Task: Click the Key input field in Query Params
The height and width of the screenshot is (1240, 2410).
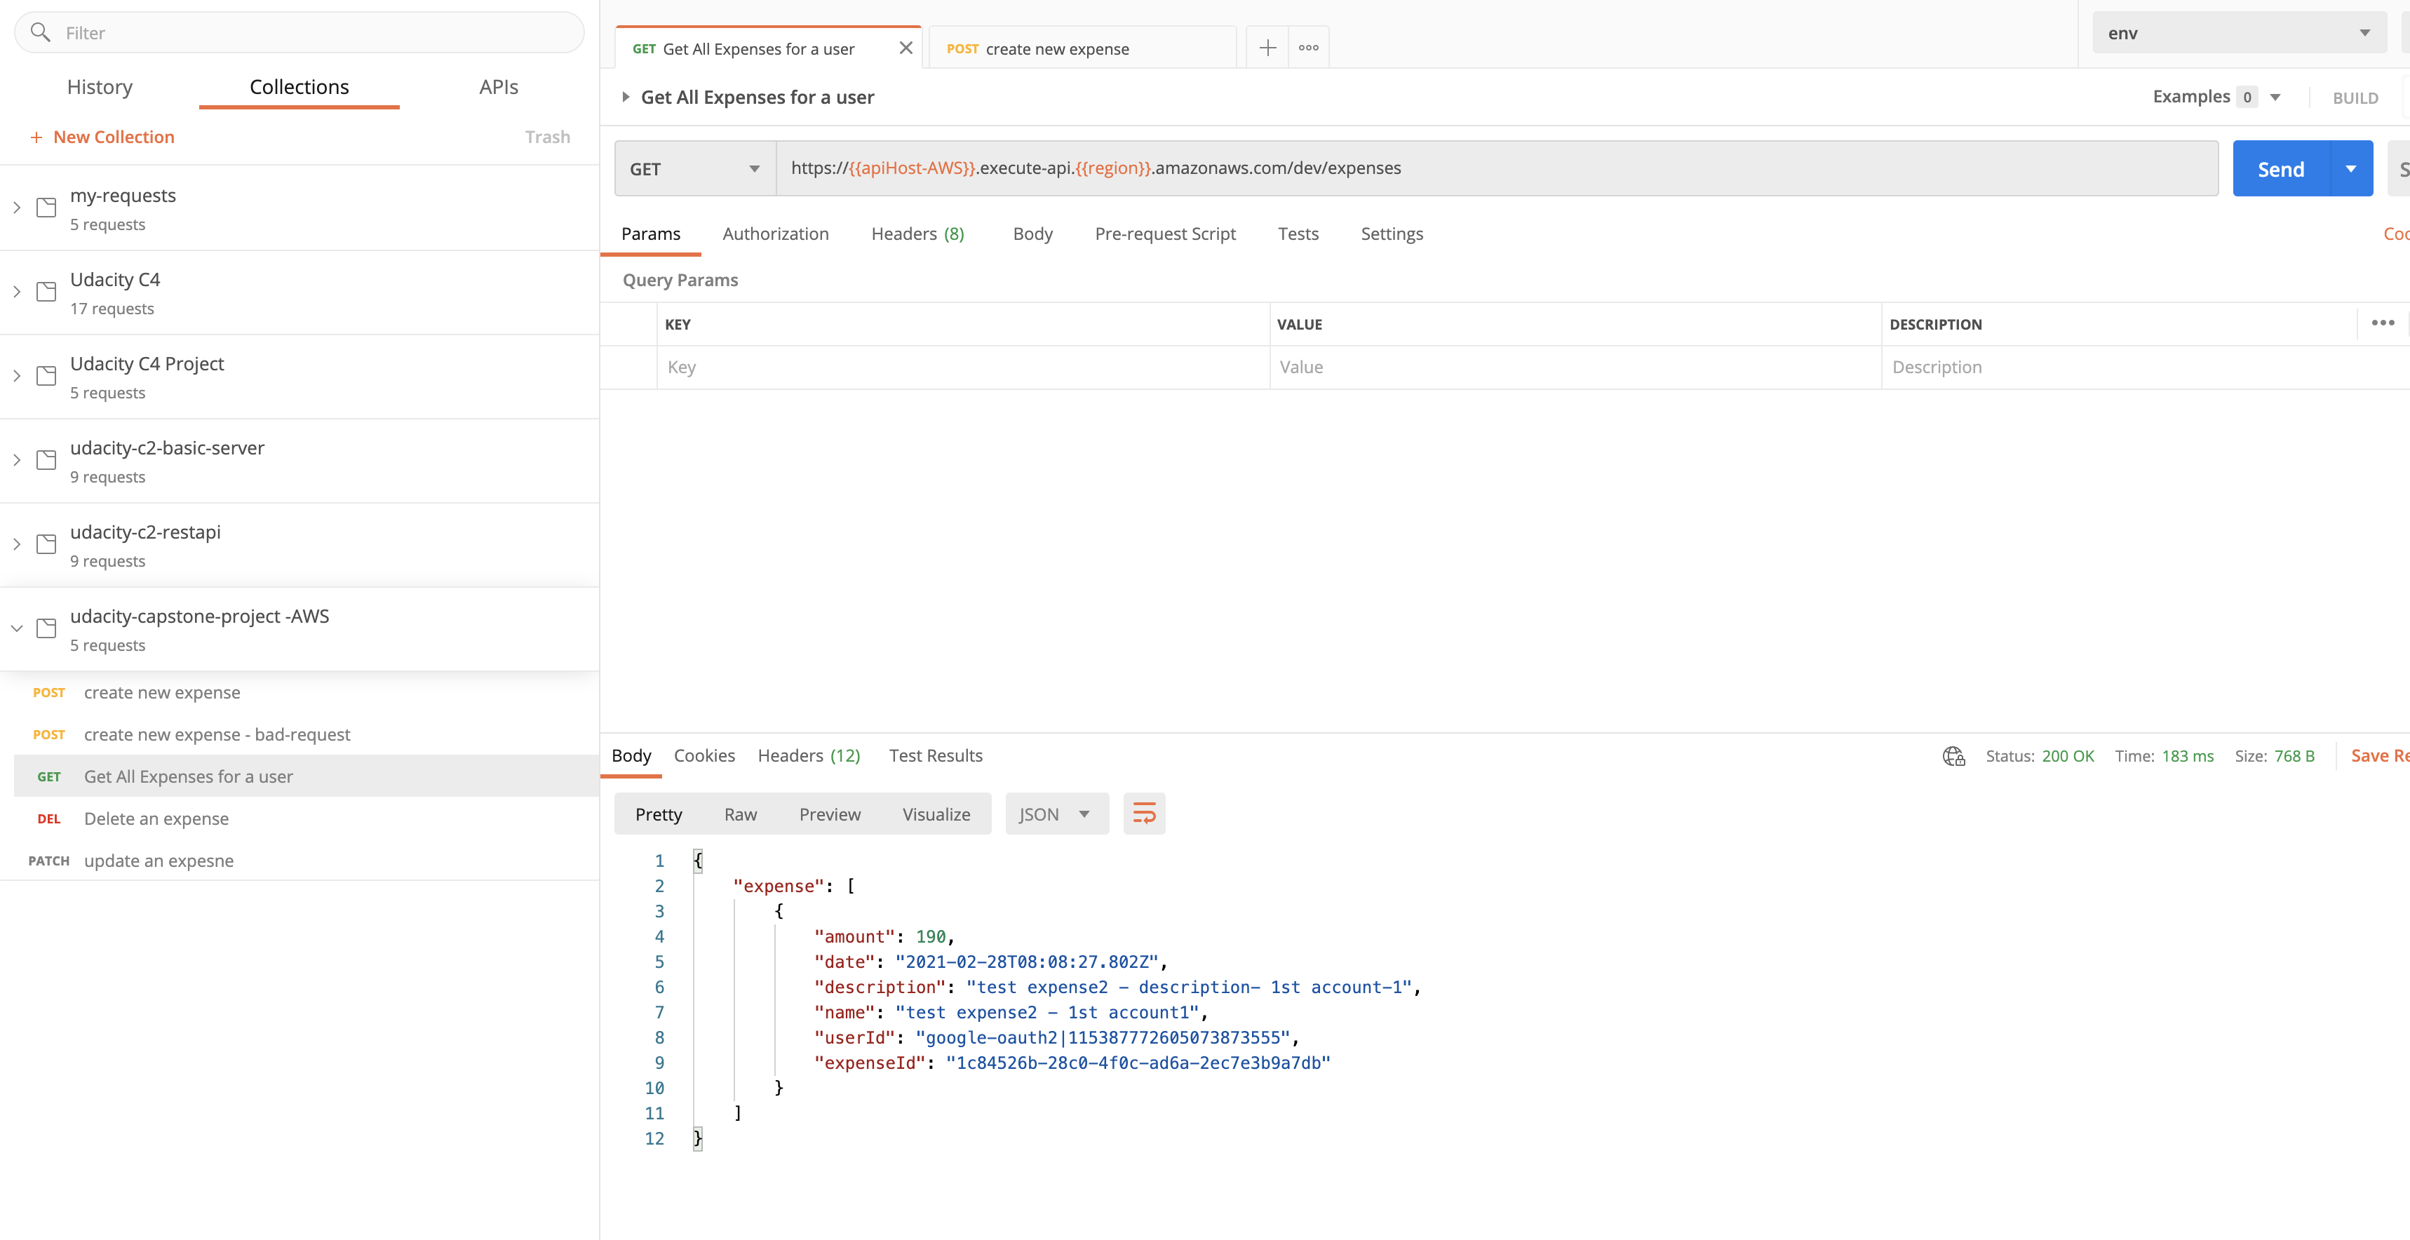Action: 962,368
